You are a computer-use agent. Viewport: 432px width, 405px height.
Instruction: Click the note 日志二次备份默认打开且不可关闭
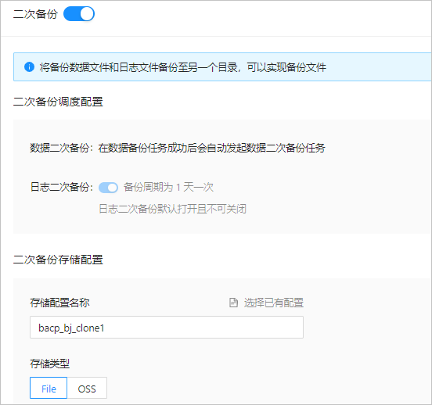(x=172, y=209)
